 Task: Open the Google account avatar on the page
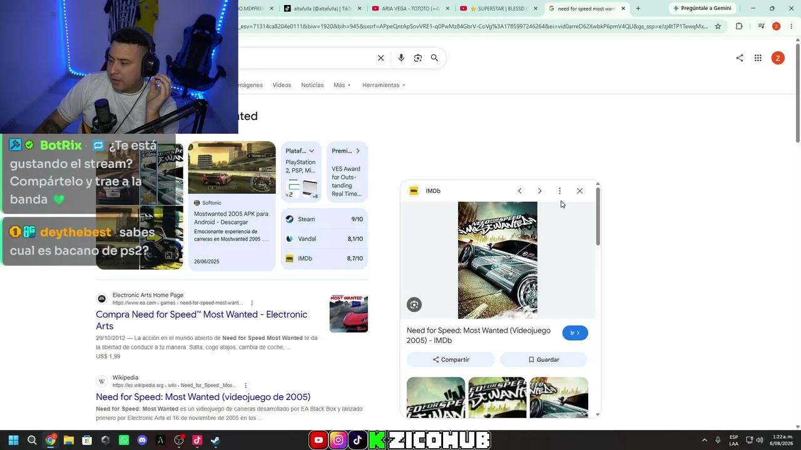click(778, 58)
